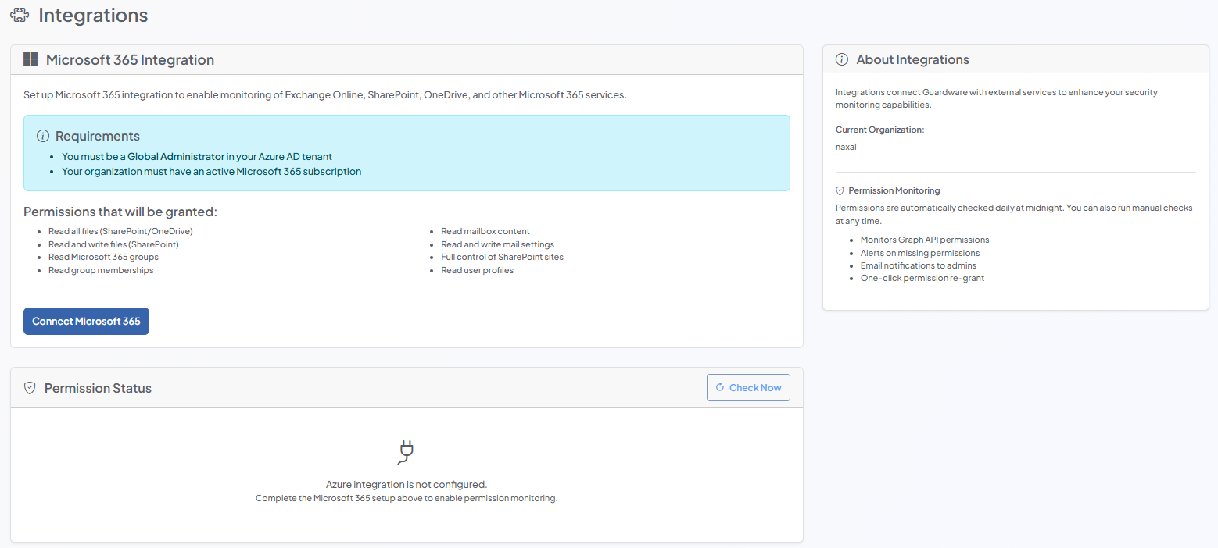Click the Read all files (SharePoint/OneDrive) permission

120,231
